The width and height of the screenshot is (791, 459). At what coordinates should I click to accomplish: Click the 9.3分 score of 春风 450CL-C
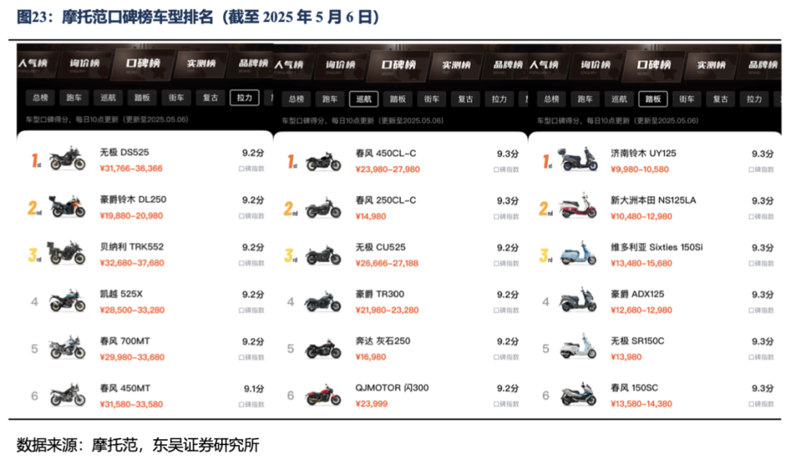pyautogui.click(x=508, y=154)
